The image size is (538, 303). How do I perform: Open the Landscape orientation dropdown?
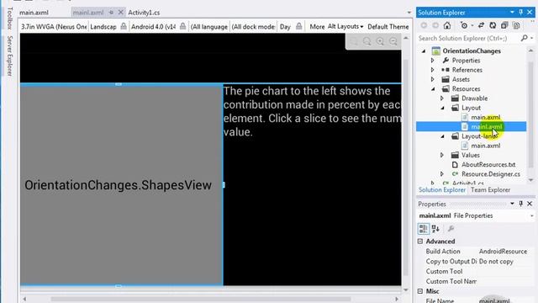tap(103, 26)
